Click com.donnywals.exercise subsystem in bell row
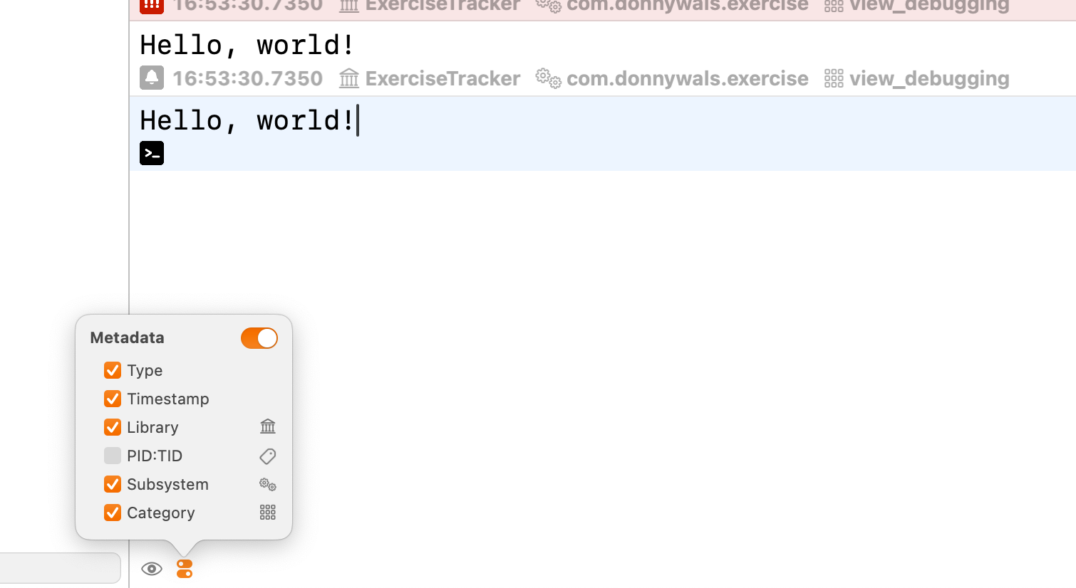This screenshot has height=588, width=1076. point(688,78)
